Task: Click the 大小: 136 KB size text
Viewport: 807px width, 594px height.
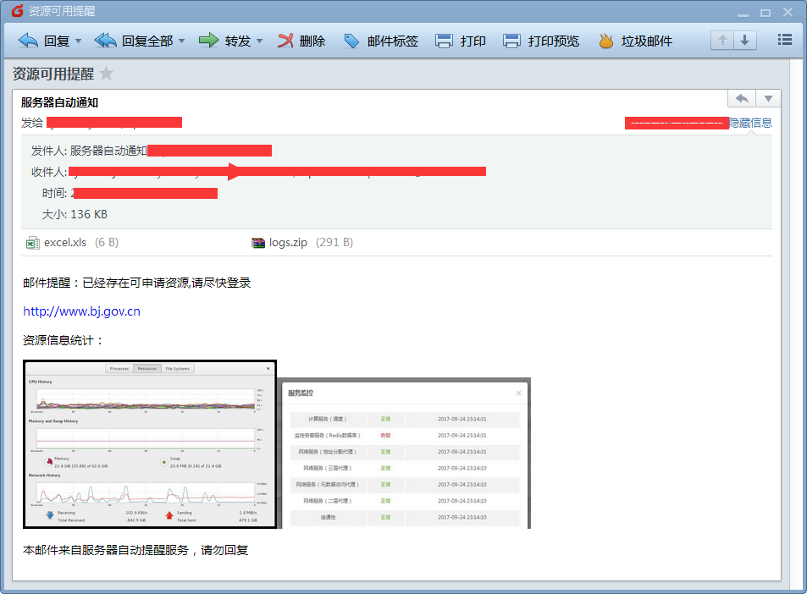Action: point(75,214)
